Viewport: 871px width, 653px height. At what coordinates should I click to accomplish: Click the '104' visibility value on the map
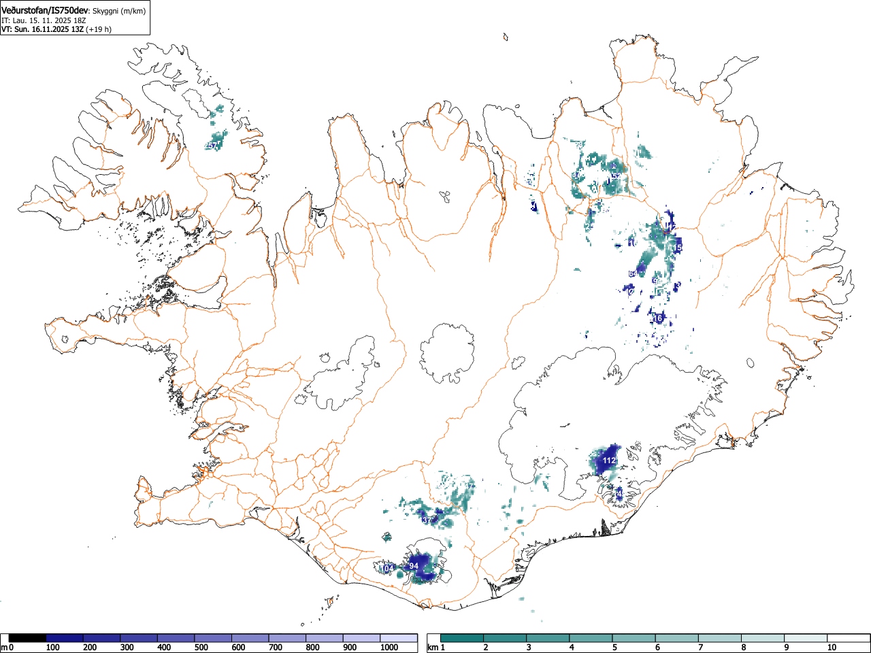pyautogui.click(x=388, y=569)
